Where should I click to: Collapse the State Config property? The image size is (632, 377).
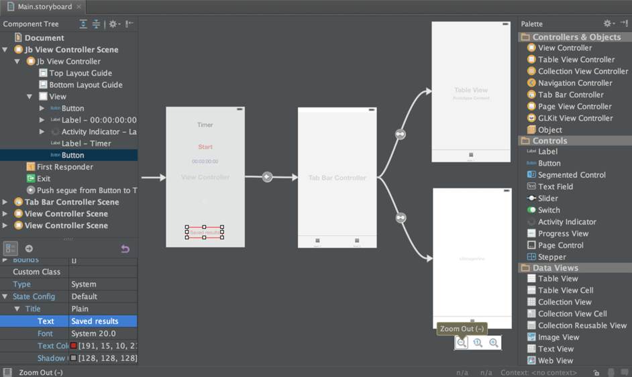click(x=5, y=297)
